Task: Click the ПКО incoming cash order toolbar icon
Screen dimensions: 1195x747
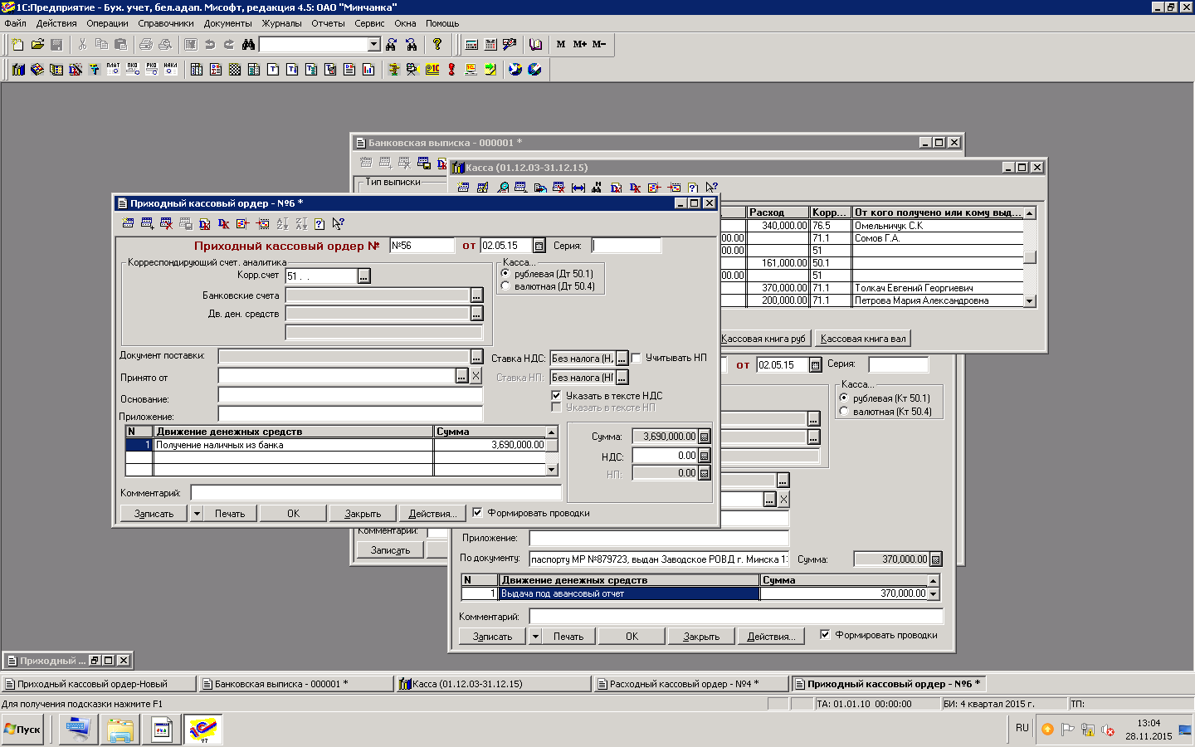Action: [x=132, y=69]
